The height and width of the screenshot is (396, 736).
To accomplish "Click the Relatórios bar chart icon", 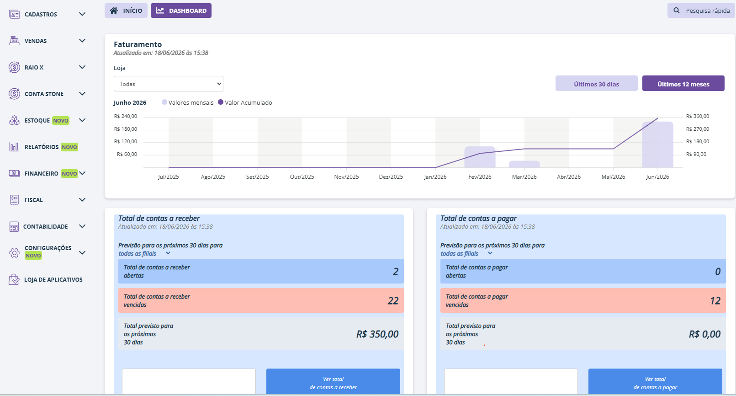I will 14,147.
